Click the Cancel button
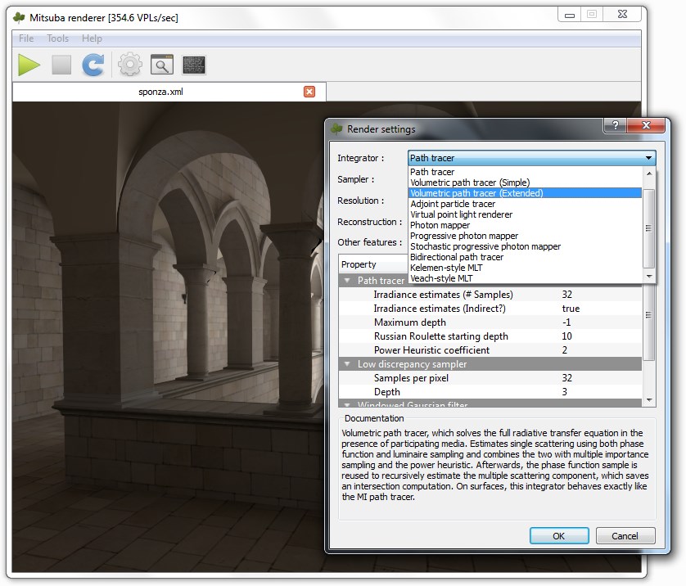 click(x=625, y=536)
